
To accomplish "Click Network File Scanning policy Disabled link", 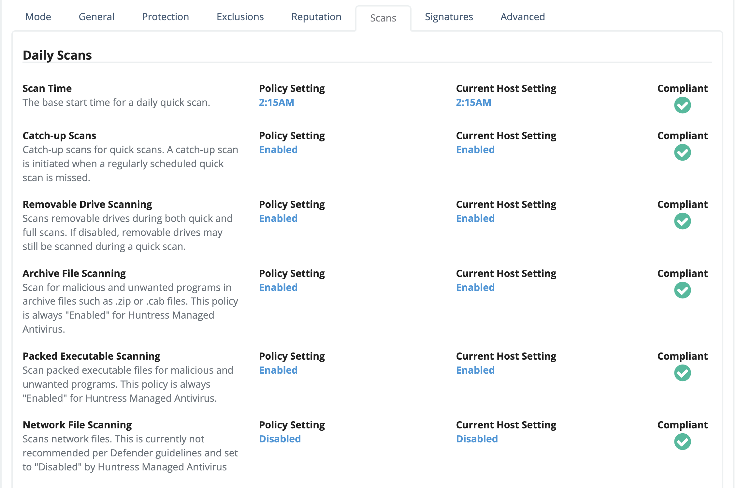I will click(x=280, y=439).
